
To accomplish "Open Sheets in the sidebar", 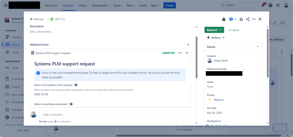I will pyautogui.click(x=13, y=87).
